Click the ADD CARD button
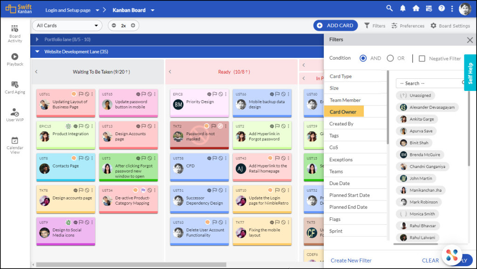This screenshot has height=269, width=477. (335, 25)
